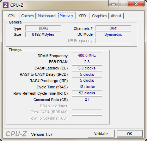The height and width of the screenshot is (141, 147).
Task: Click the OK button
Action: [129, 134]
